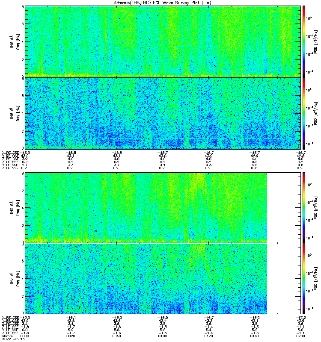The width and height of the screenshot is (321, 342).
Task: Click the PSD units label beside bottom colorbar
Action: point(315,279)
